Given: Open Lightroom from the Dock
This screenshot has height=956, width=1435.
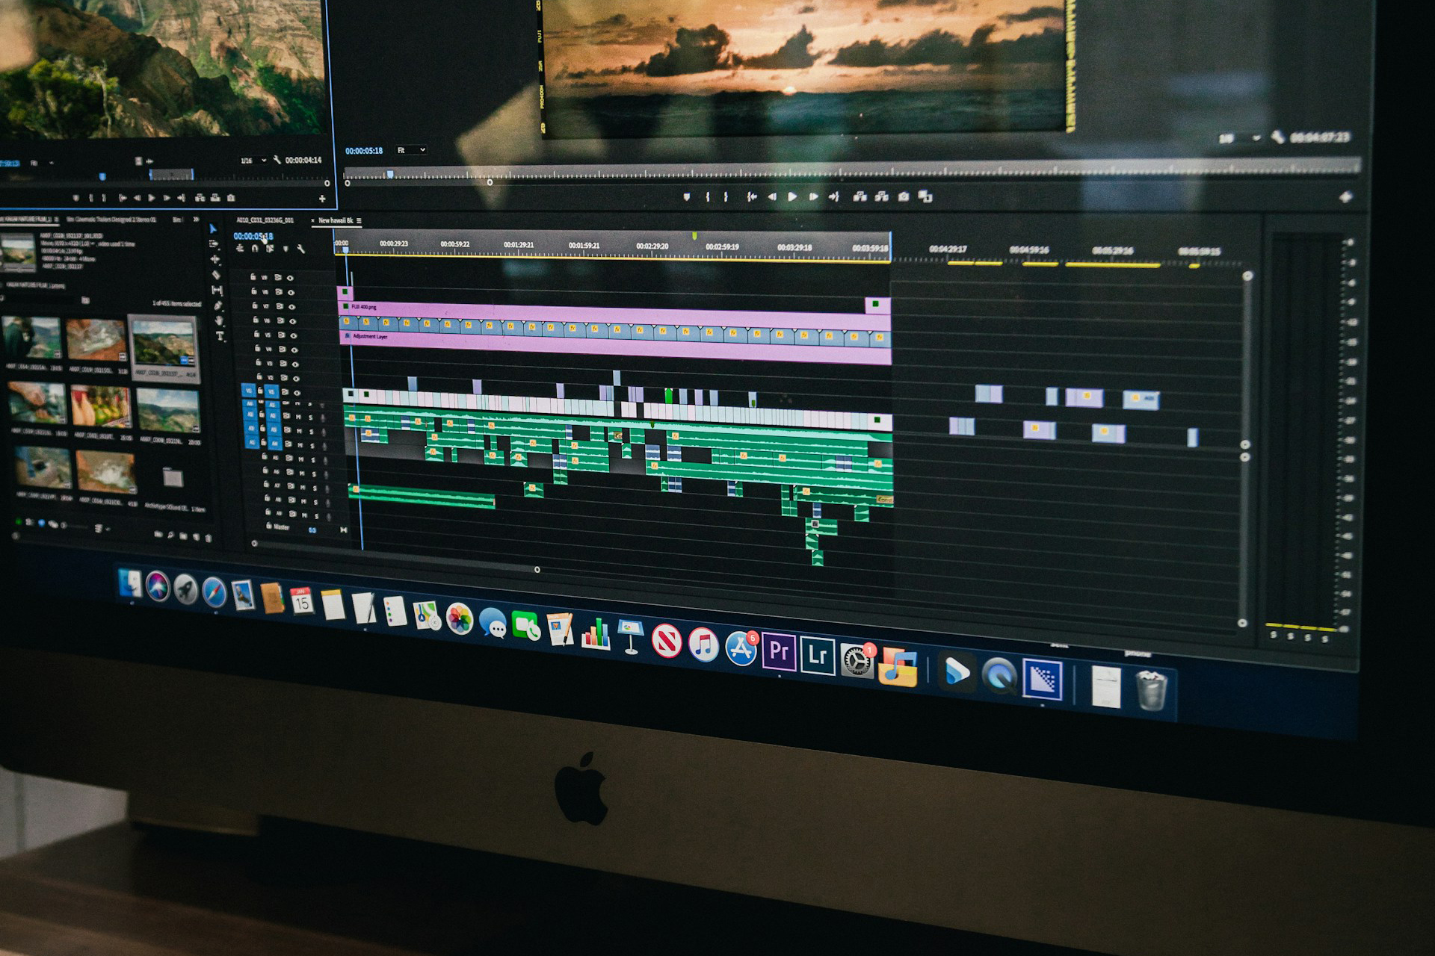Looking at the screenshot, I should coord(817,655).
